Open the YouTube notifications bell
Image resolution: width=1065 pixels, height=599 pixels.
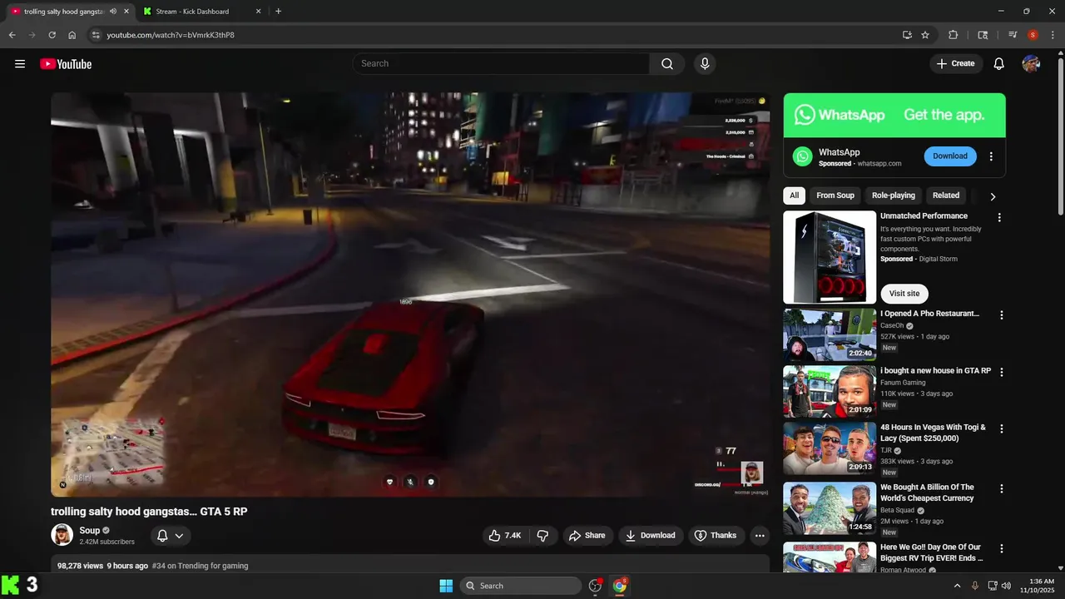[999, 64]
